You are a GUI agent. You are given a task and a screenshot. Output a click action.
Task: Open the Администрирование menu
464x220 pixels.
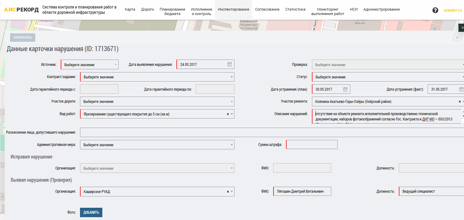(x=382, y=9)
